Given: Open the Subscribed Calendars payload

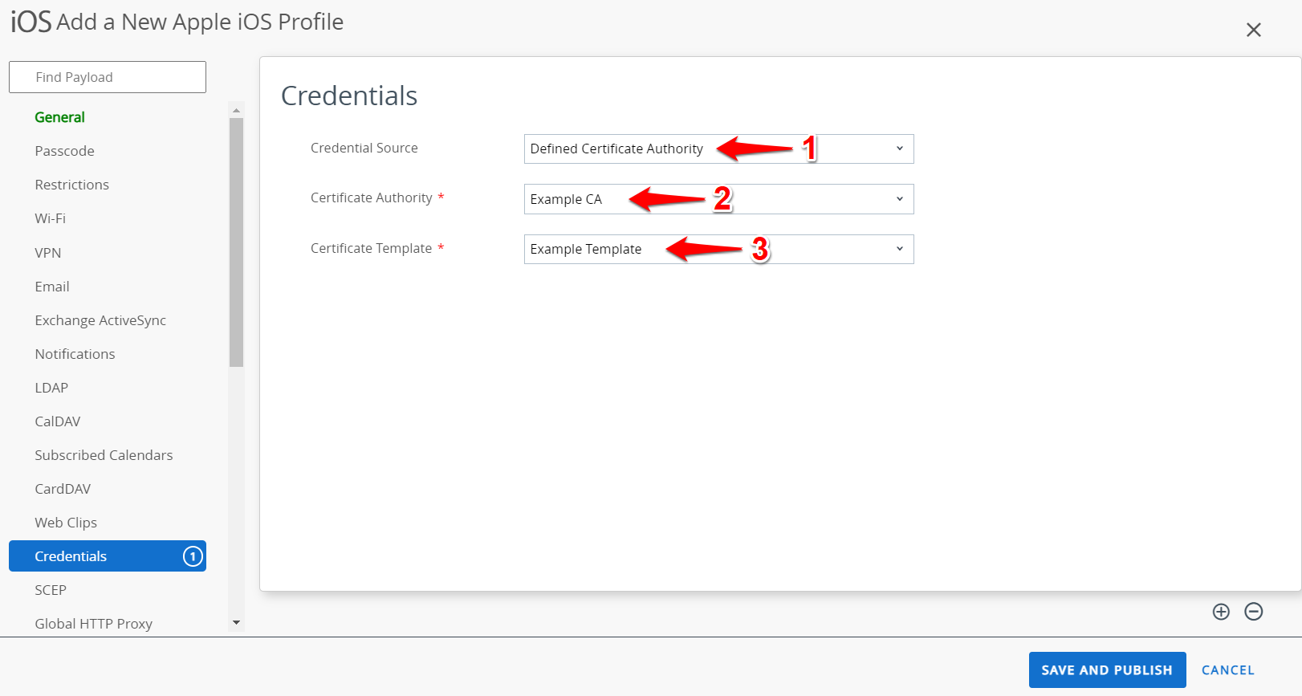Looking at the screenshot, I should [x=104, y=455].
